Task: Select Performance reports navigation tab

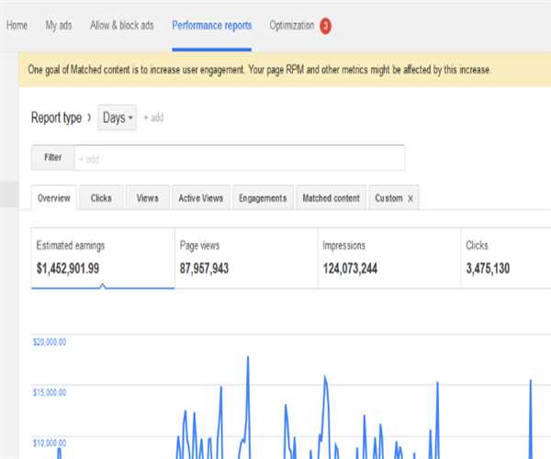Action: pos(211,26)
